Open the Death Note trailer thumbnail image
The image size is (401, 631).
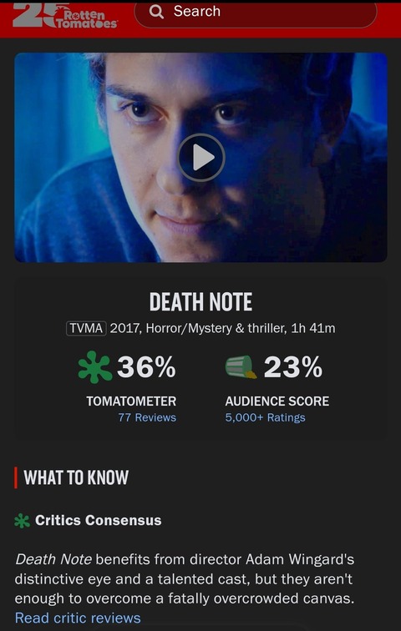200,158
